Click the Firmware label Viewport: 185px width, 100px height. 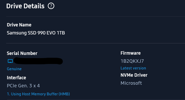pos(130,53)
